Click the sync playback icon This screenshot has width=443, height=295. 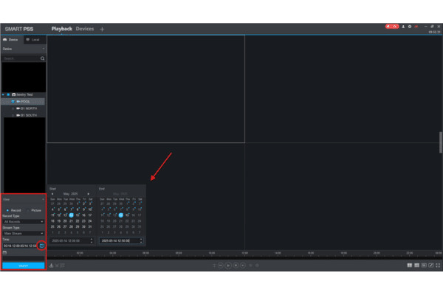(214, 265)
